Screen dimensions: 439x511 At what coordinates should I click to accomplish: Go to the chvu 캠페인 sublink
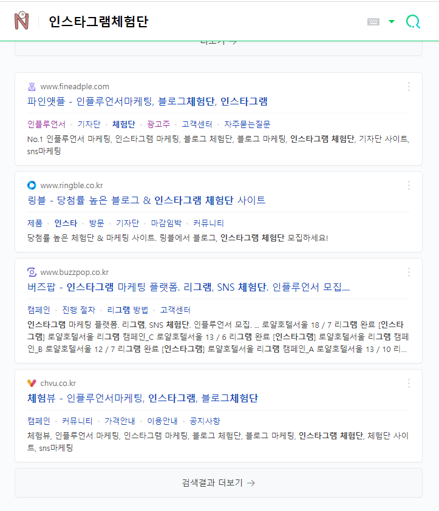pos(39,421)
